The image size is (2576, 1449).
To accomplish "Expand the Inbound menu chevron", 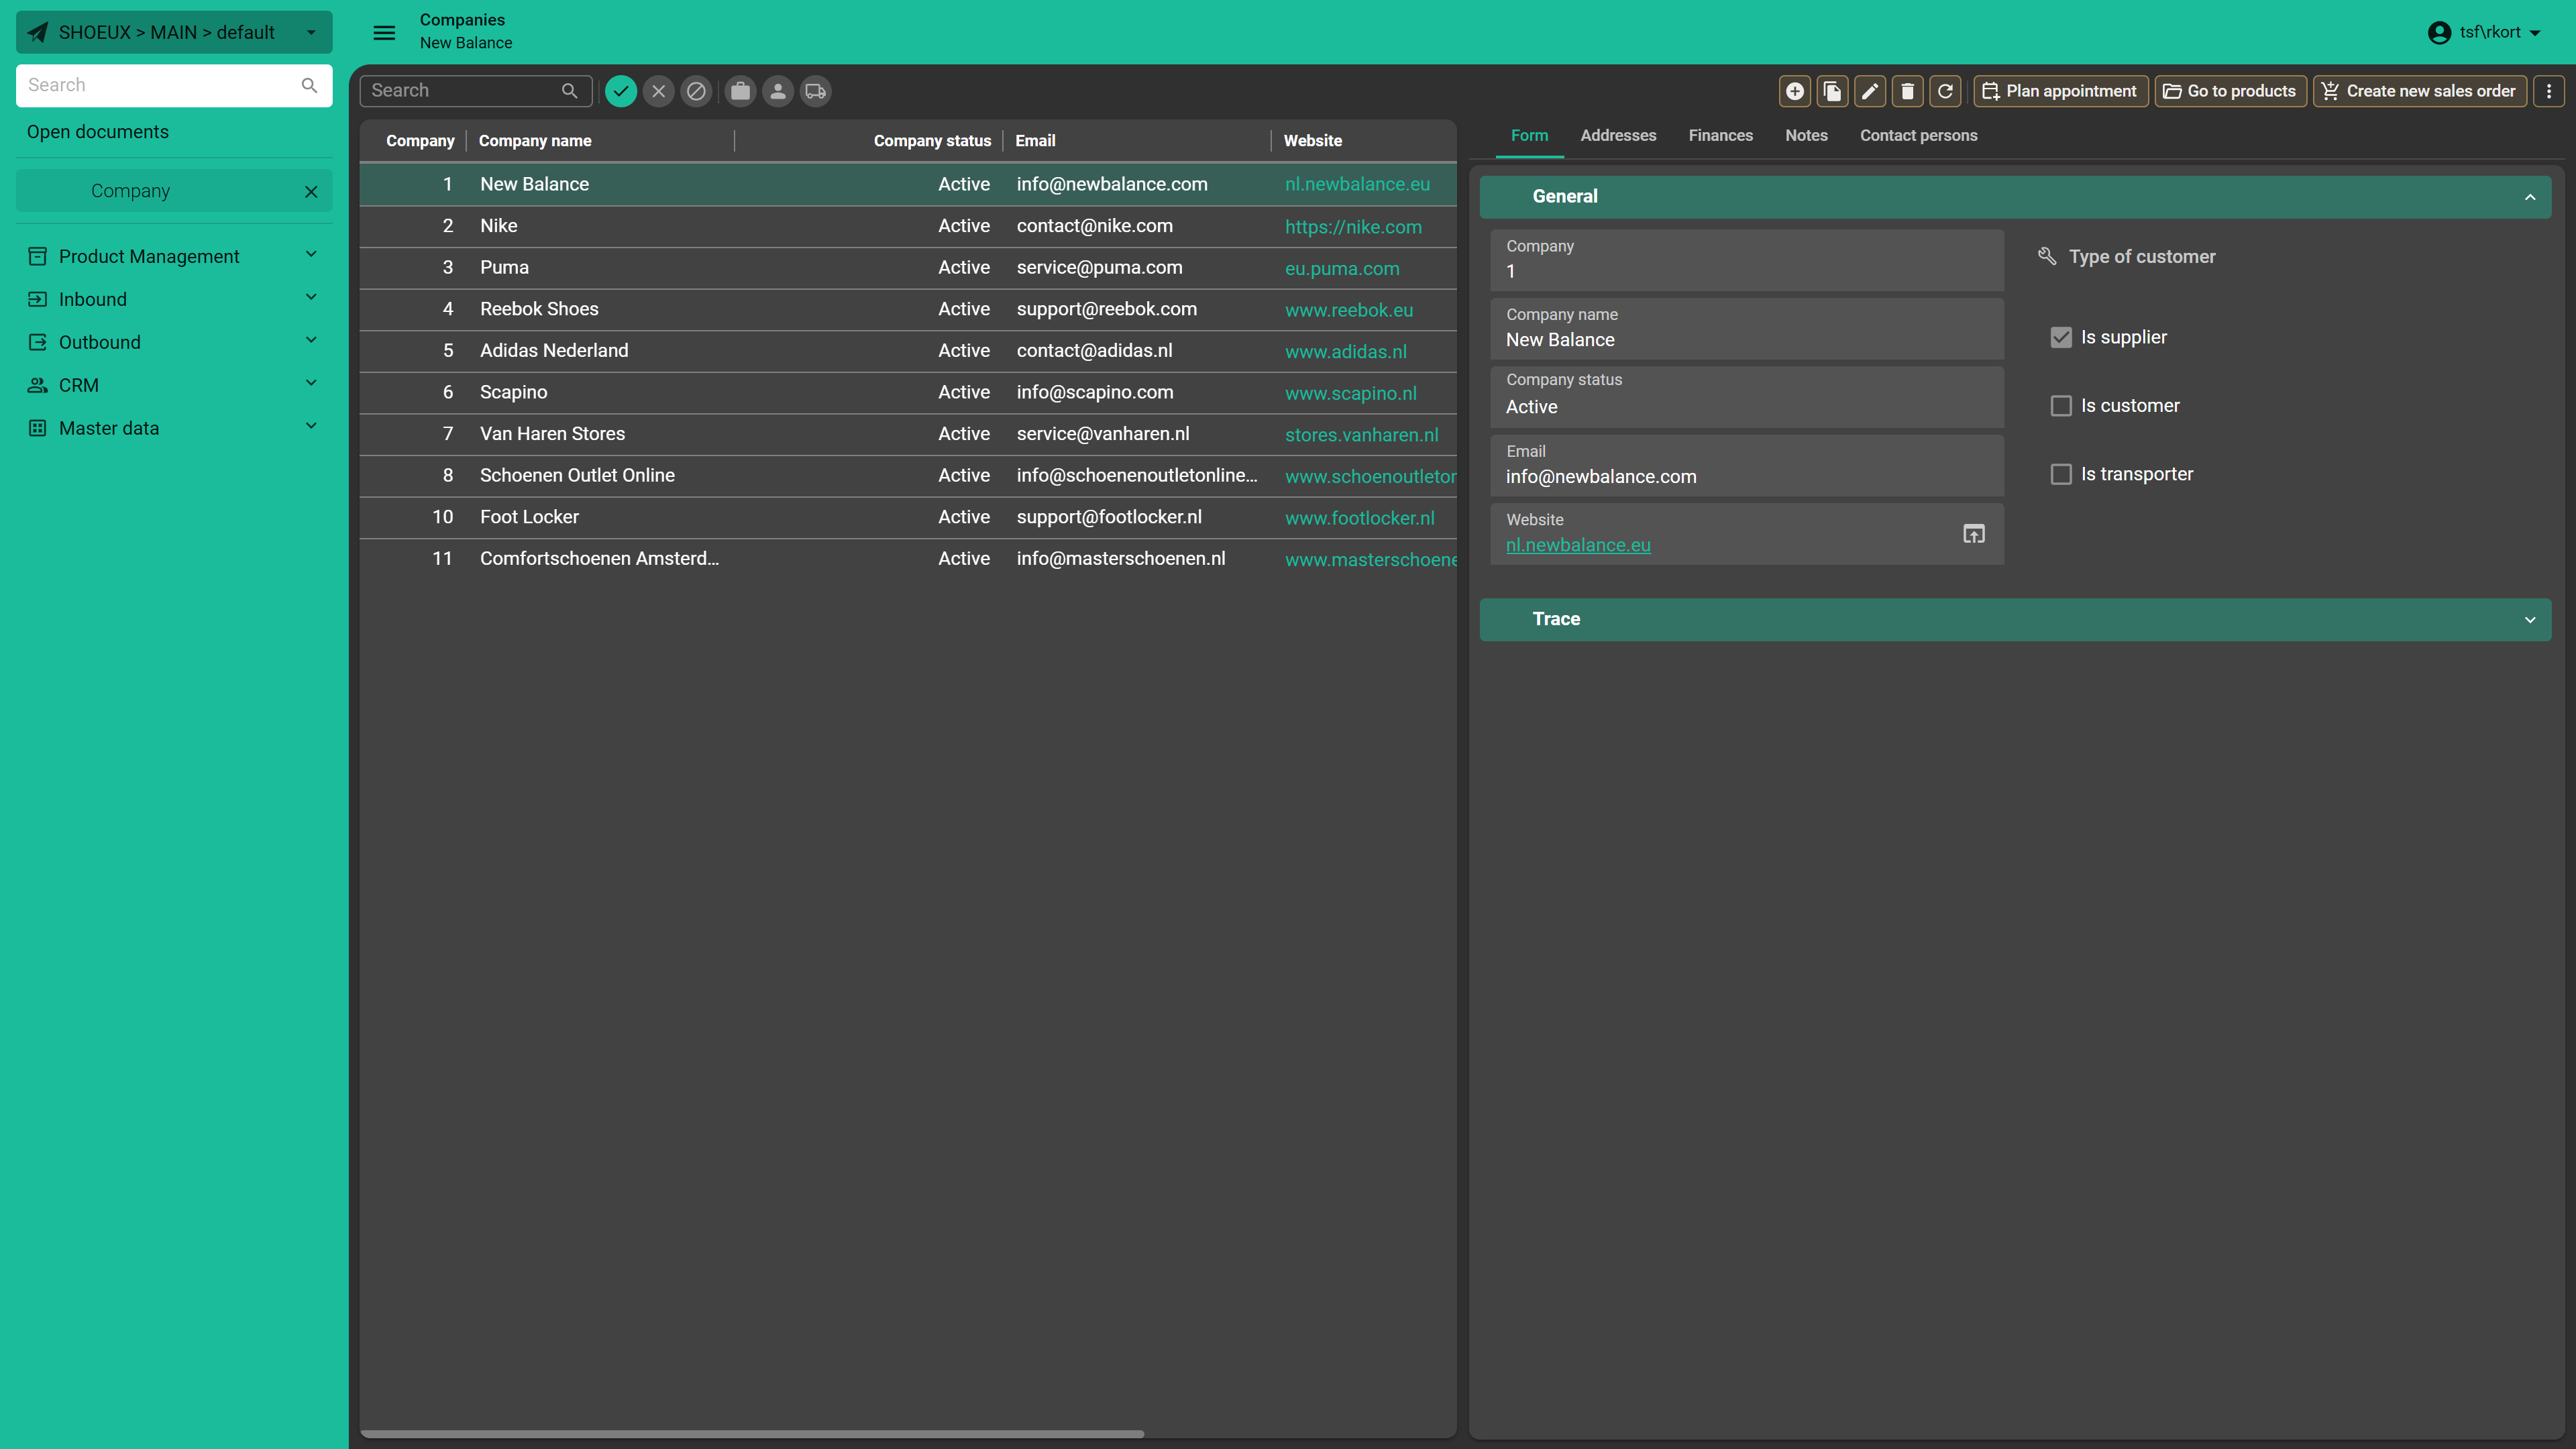I will 311,297.
